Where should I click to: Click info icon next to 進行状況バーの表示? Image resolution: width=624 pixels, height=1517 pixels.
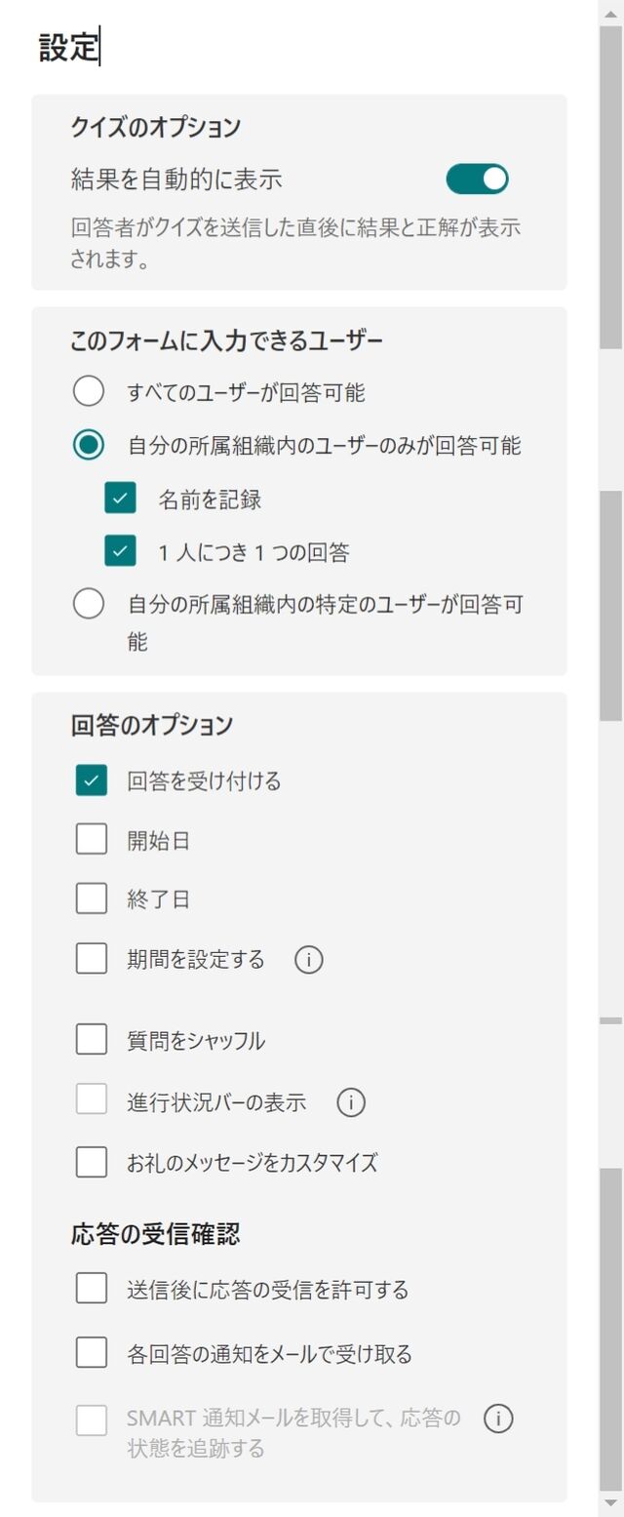click(351, 1102)
